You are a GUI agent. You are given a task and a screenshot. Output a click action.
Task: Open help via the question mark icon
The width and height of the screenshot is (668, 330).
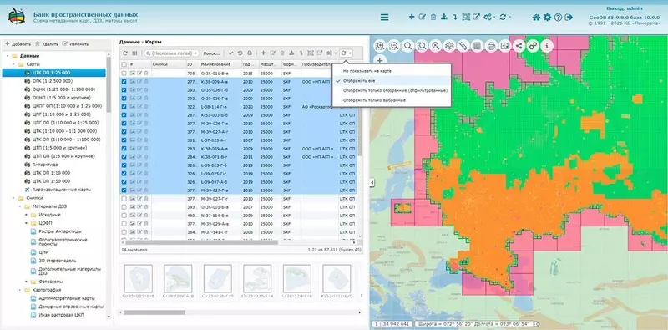point(558,17)
